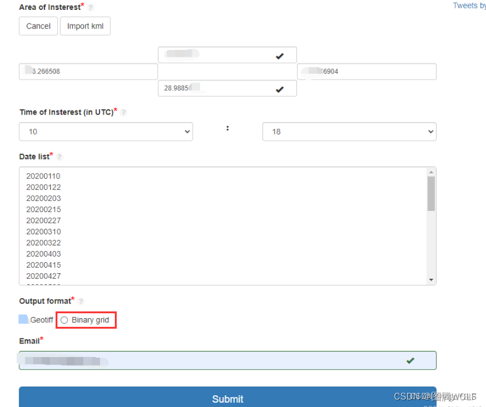The width and height of the screenshot is (486, 407).
Task: Select date 20200227 in date list
Action: click(x=43, y=221)
